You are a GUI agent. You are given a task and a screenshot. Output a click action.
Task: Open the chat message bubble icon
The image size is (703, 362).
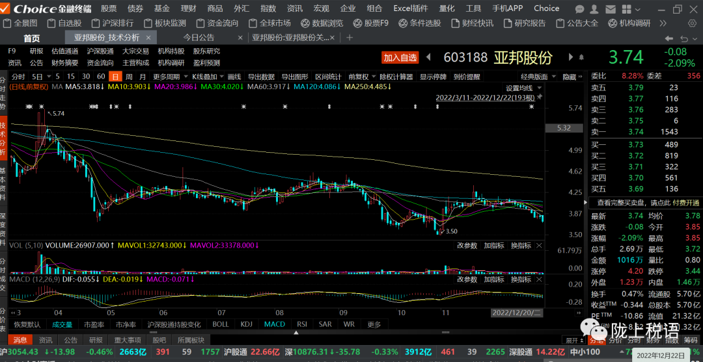580,8
